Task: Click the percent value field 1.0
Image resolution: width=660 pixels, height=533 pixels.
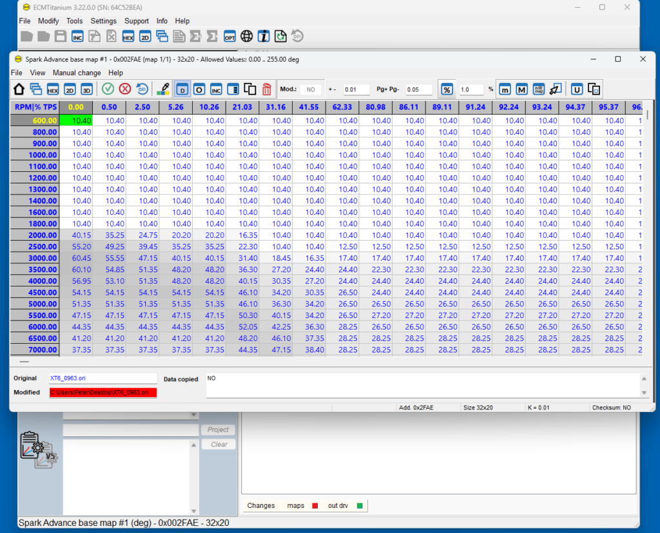Action: coord(471,89)
